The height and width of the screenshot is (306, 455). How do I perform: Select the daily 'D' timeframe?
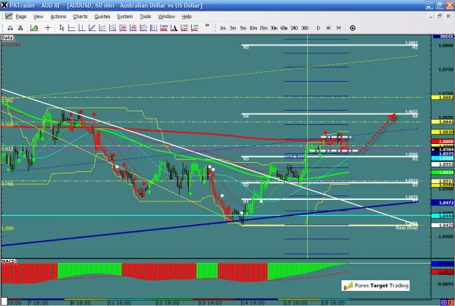point(318,27)
